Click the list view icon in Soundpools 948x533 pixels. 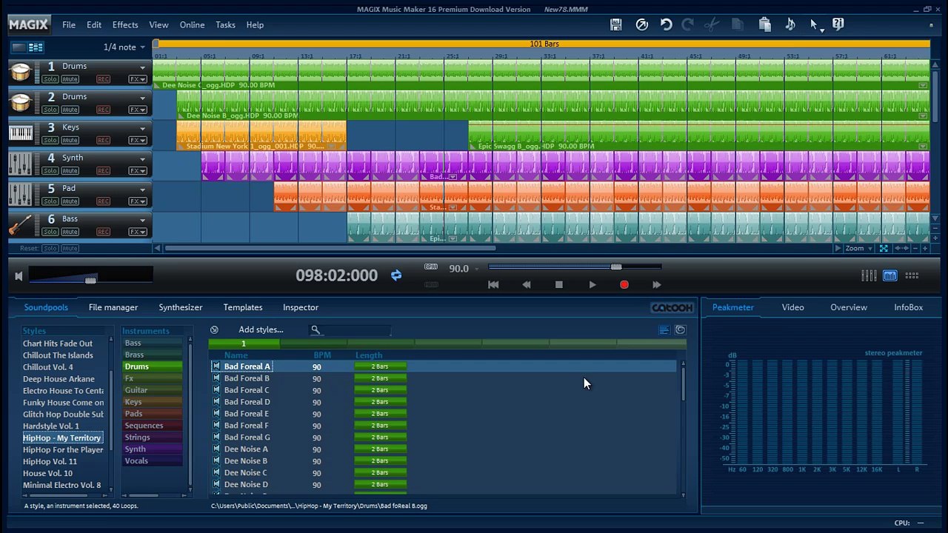click(664, 330)
